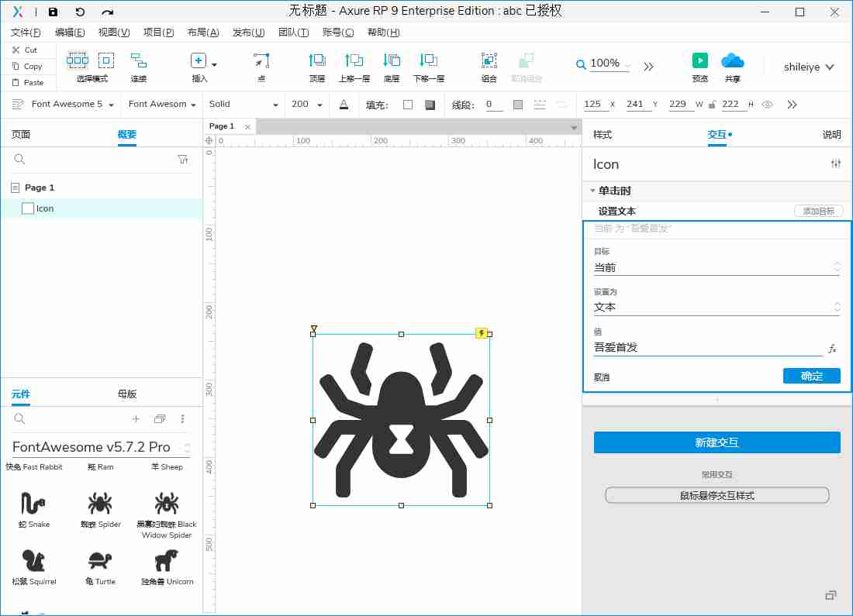Select the Spider icon in the widget library
Image resolution: width=853 pixels, height=616 pixels.
[100, 504]
